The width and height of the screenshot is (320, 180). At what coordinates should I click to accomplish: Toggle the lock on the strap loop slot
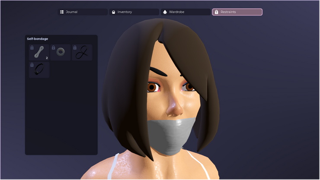pos(74,47)
